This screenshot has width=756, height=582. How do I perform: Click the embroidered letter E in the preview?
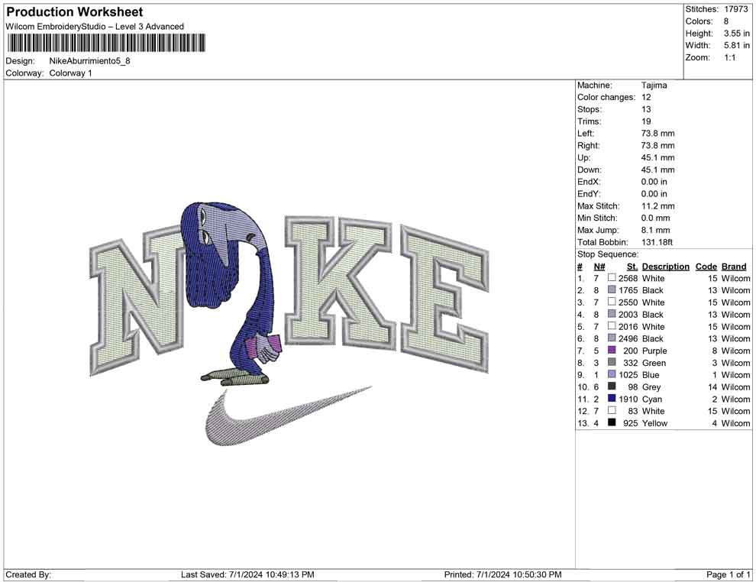444,299
